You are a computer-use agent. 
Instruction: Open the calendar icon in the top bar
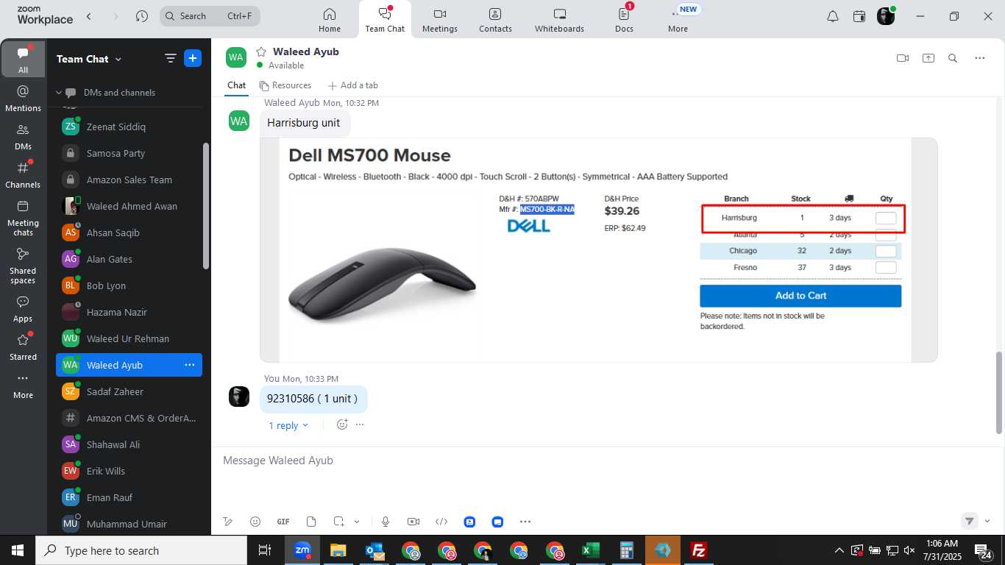coord(859,16)
